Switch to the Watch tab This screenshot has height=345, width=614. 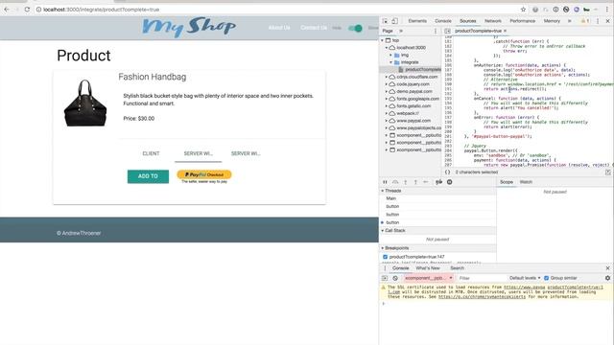(526, 182)
